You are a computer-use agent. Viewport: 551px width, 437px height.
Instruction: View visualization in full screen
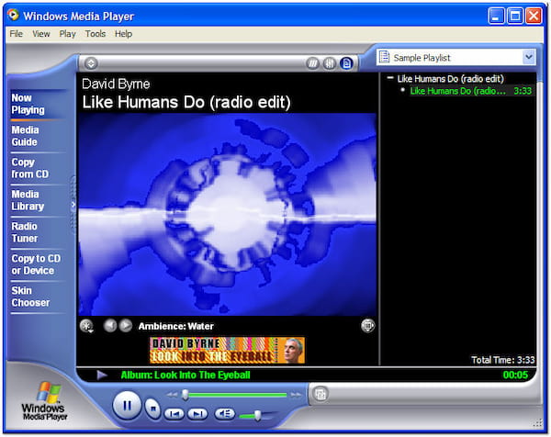pos(367,326)
